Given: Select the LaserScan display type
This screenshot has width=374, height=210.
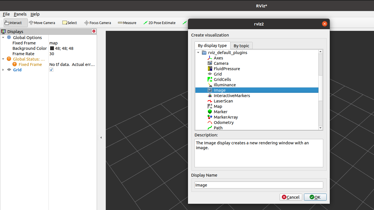Looking at the screenshot, I should click(224, 101).
